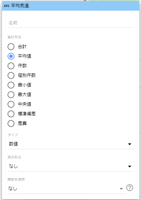Click the 名前 name input field
Image resolution: width=141 pixels, height=200 pixels.
pyautogui.click(x=71, y=23)
